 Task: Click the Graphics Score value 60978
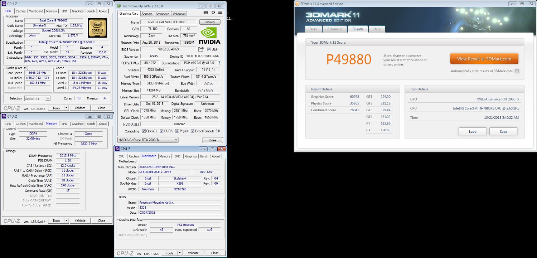(354, 97)
